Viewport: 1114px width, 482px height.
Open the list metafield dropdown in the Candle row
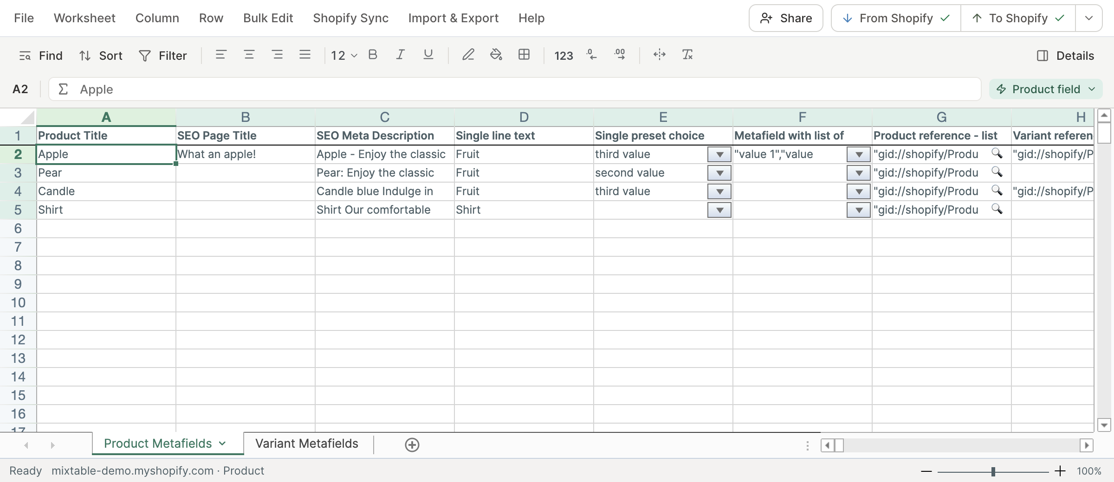[x=859, y=191]
